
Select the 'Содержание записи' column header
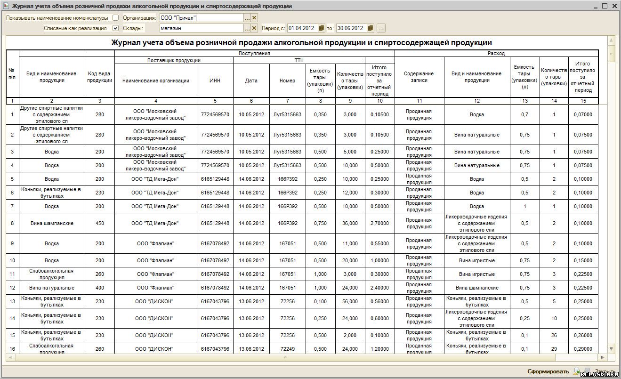click(x=419, y=77)
